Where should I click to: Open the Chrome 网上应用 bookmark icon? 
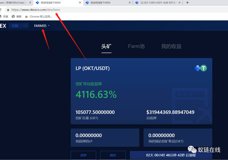click(27, 16)
